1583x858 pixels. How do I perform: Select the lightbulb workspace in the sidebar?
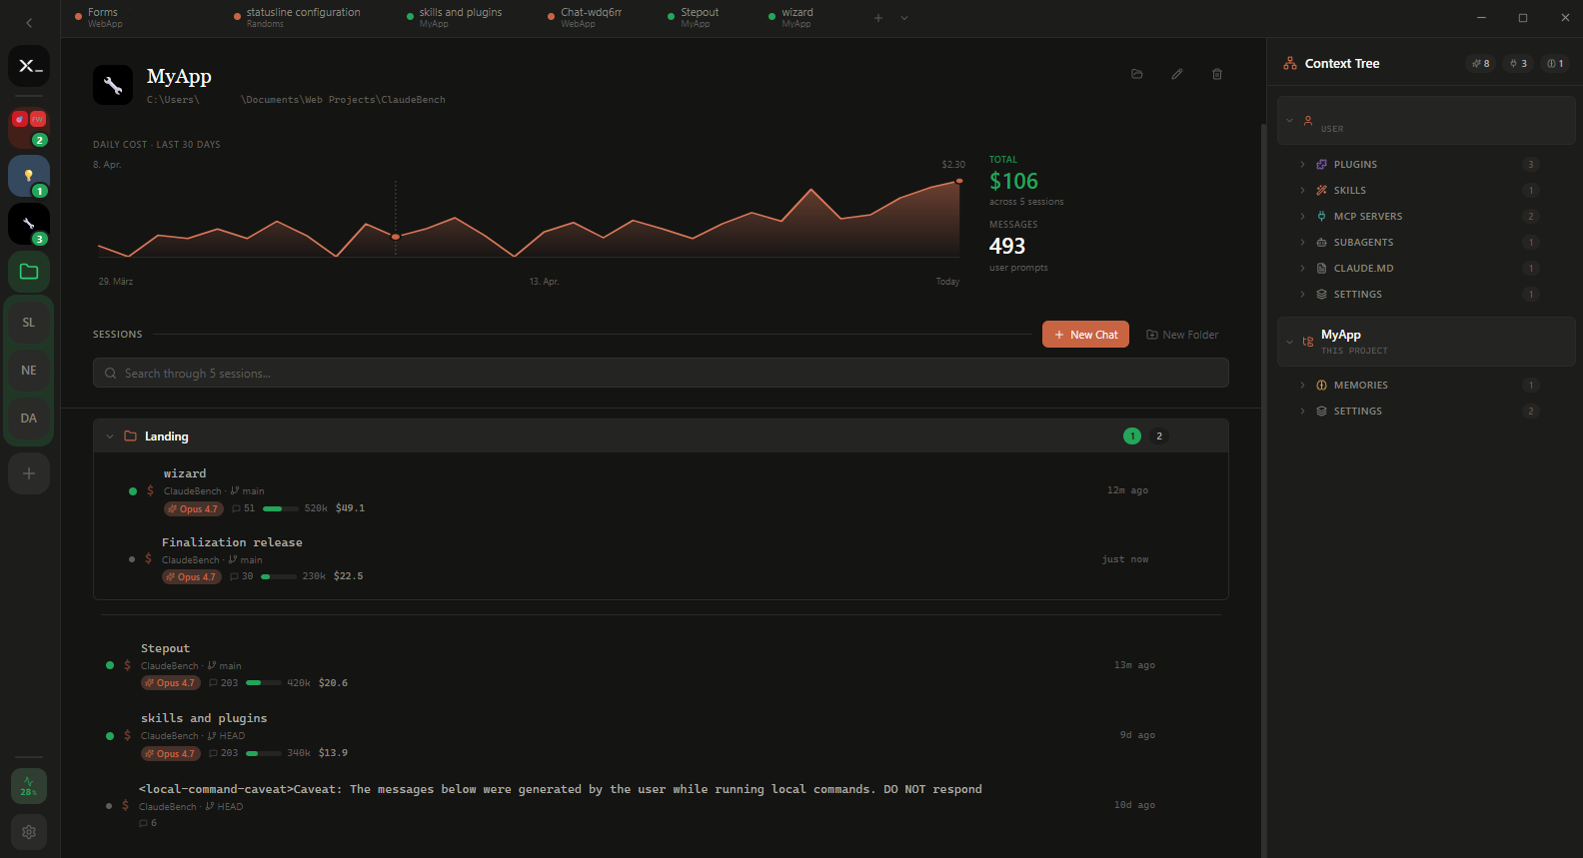[x=29, y=176]
